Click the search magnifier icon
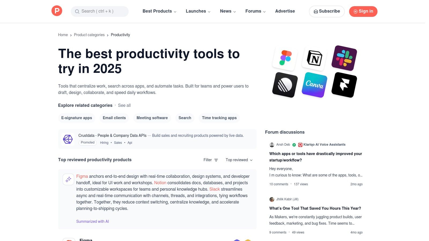The height and width of the screenshot is (241, 429). [77, 12]
